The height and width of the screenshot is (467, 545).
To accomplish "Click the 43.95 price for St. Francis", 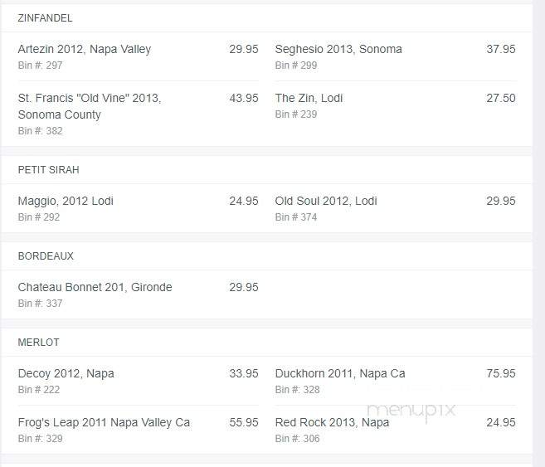I will 244,99.
